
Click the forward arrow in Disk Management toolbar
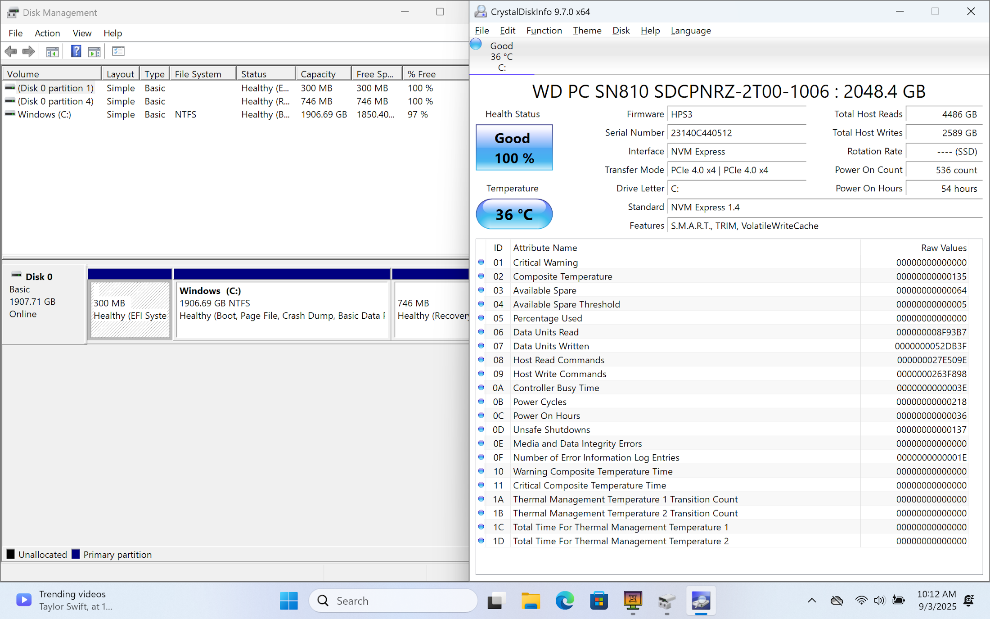tap(28, 51)
